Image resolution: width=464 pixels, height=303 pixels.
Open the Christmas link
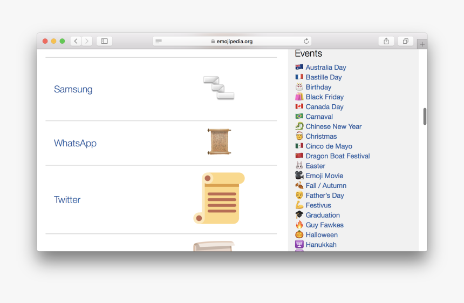pyautogui.click(x=321, y=136)
